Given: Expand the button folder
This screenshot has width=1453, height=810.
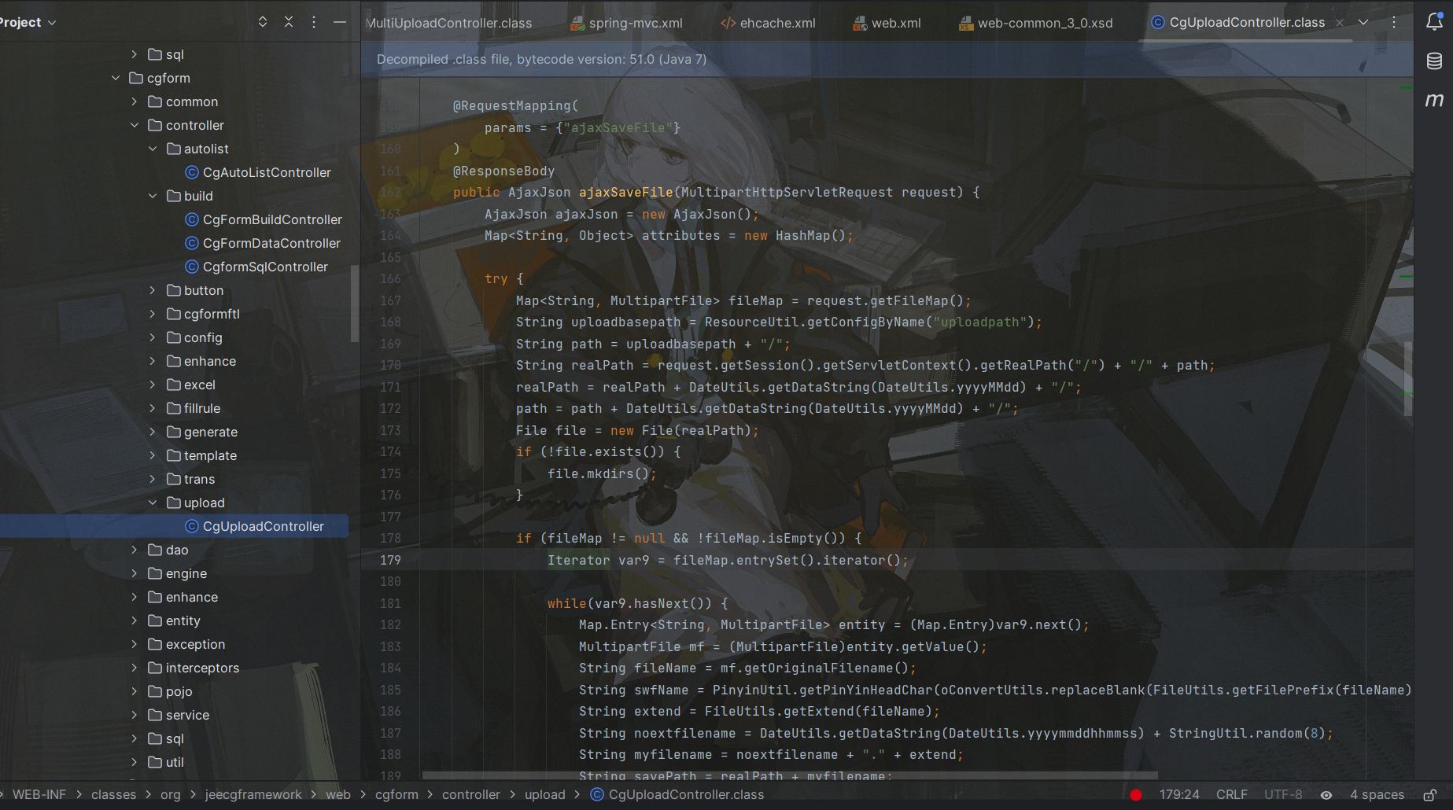Looking at the screenshot, I should (153, 290).
